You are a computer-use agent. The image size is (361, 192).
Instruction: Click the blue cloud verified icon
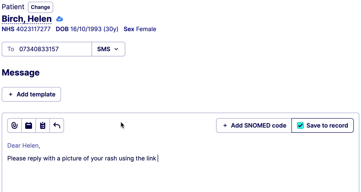point(60,19)
